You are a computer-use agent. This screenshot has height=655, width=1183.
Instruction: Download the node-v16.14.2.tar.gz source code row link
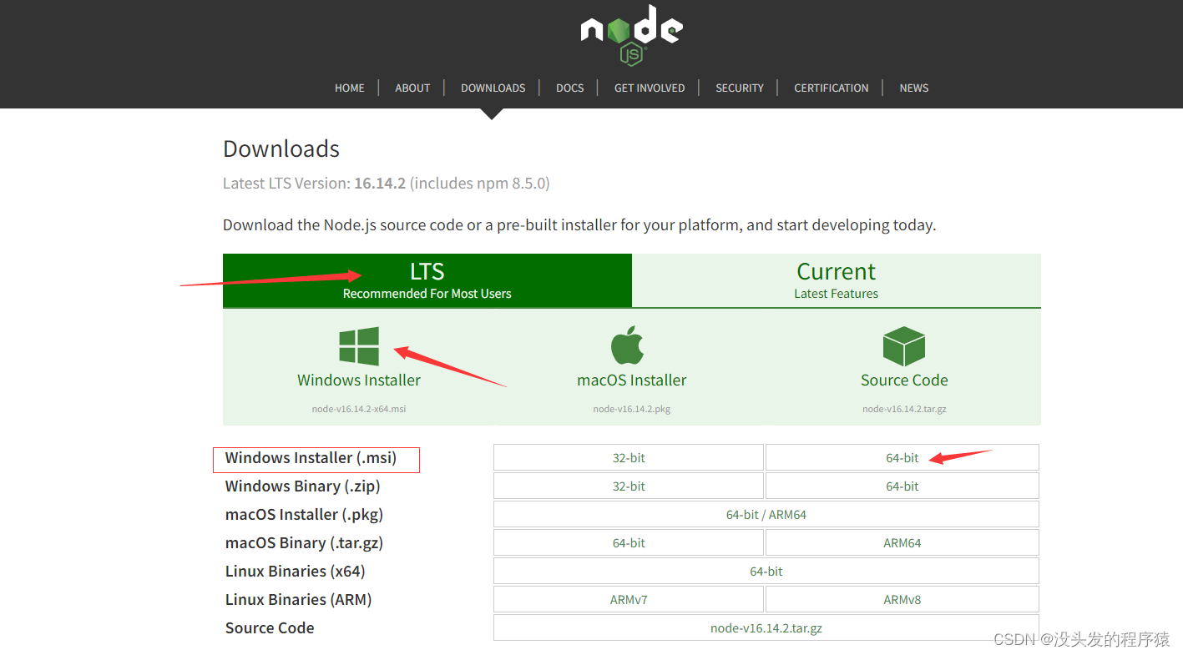(766, 627)
